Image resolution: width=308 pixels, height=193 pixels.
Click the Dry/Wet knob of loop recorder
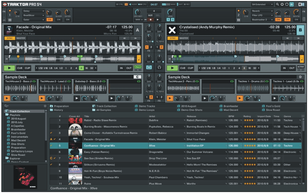[138, 12]
